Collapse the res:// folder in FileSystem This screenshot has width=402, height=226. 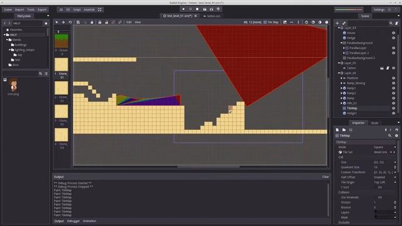(x=4, y=35)
